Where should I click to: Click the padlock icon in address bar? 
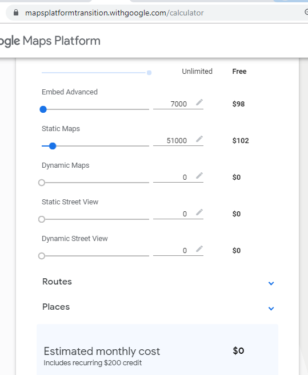(x=16, y=13)
